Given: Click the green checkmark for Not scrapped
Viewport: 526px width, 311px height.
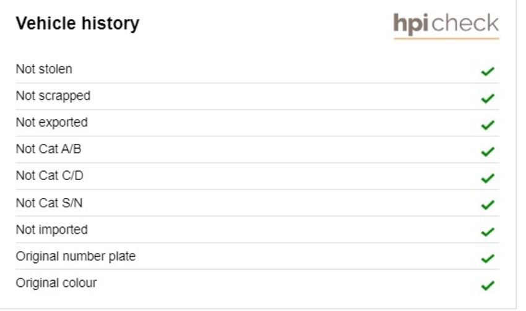Looking at the screenshot, I should click(x=488, y=98).
